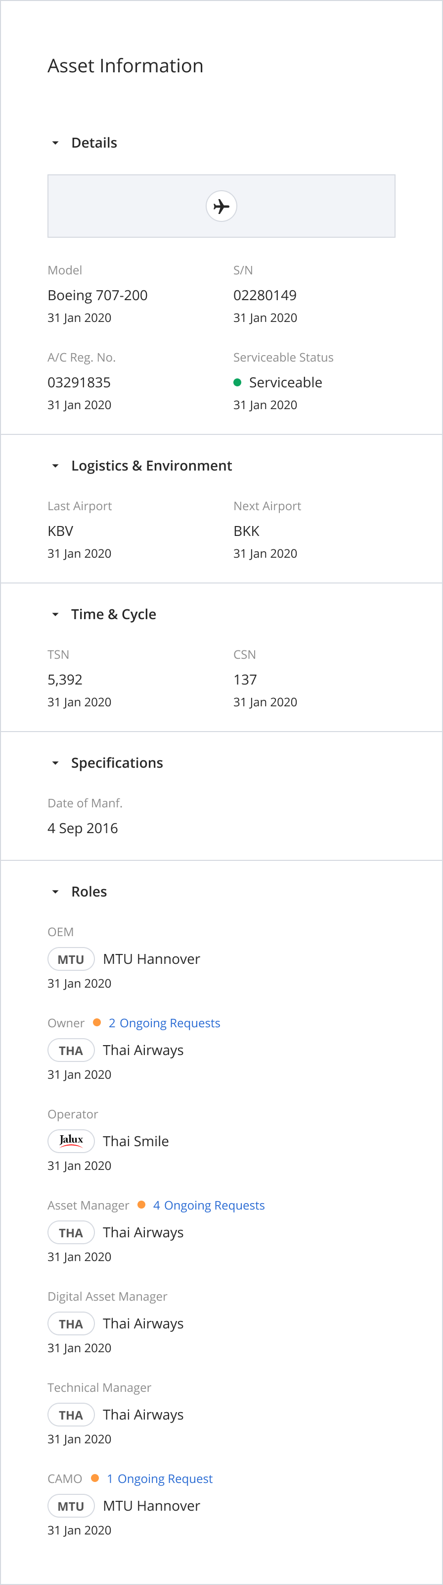Click the Jalux logo badge under Operator
Viewport: 443px width, 1585px height.
(71, 1141)
